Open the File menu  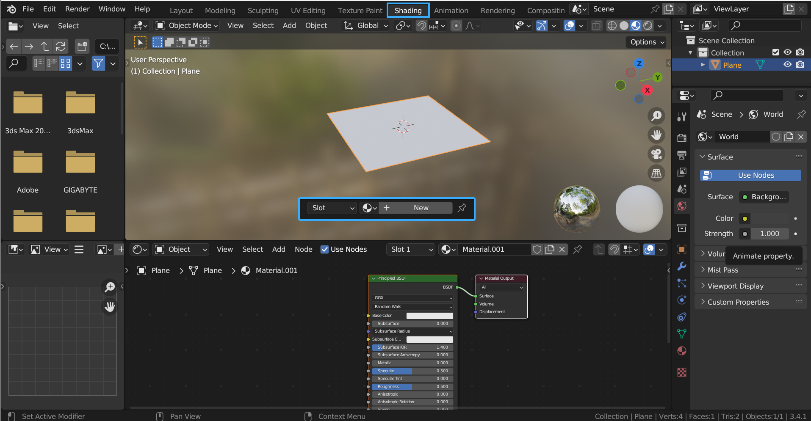tap(28, 9)
